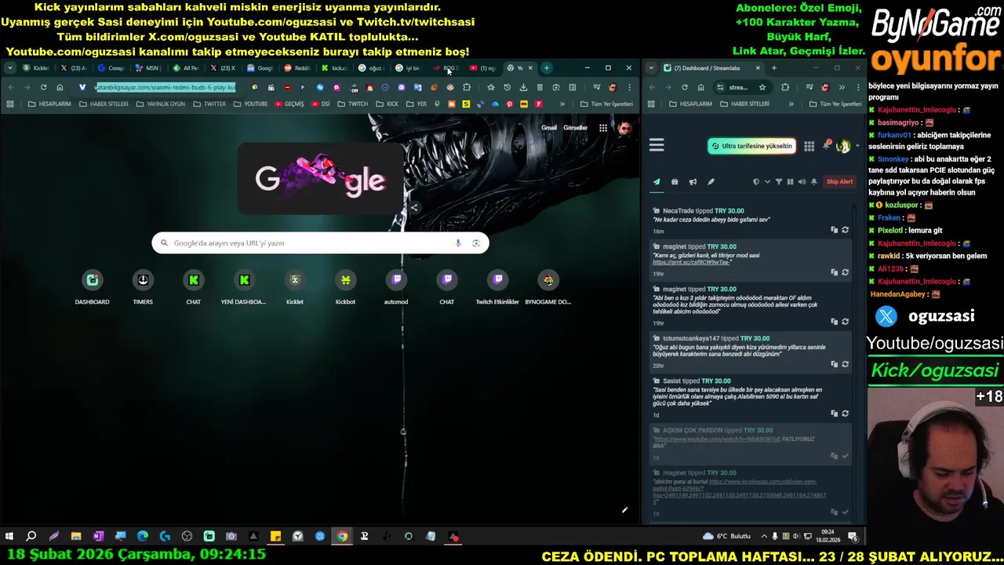Viewport: 1004px width, 565px height.
Task: Switch to the kick.com browser tab
Action: tap(335, 68)
